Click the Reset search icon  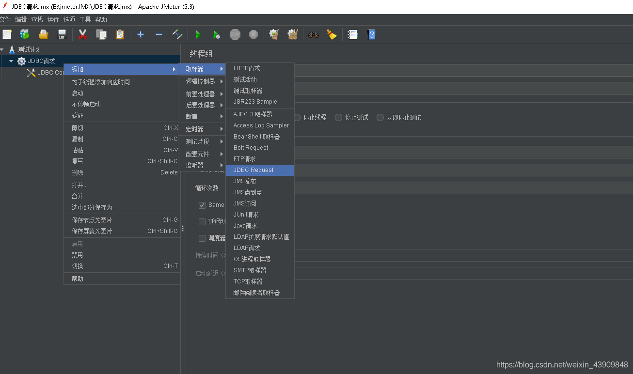click(332, 34)
